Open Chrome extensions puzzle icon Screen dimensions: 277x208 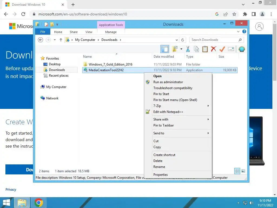click(245, 14)
